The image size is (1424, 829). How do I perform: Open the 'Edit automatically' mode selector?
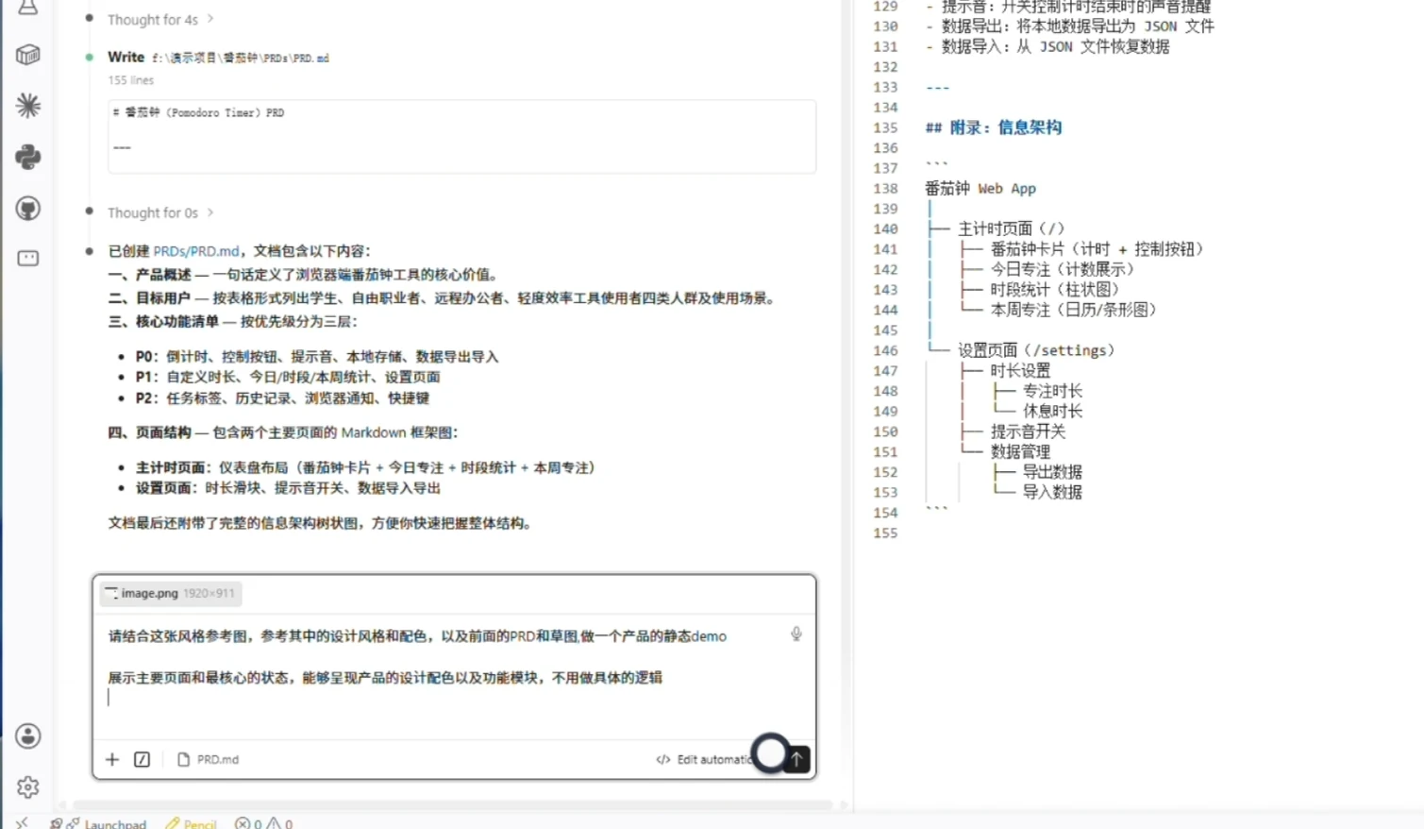pos(705,759)
